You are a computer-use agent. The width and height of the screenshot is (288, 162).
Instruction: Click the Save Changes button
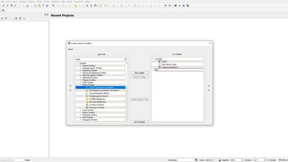(x=139, y=122)
